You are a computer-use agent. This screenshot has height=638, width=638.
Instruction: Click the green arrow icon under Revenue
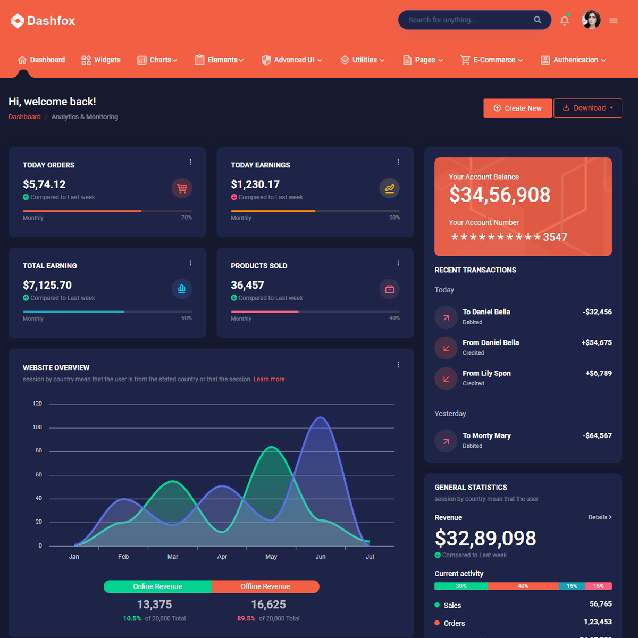point(438,555)
